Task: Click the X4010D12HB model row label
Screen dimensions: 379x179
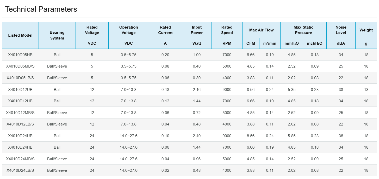Action: [x=20, y=101]
